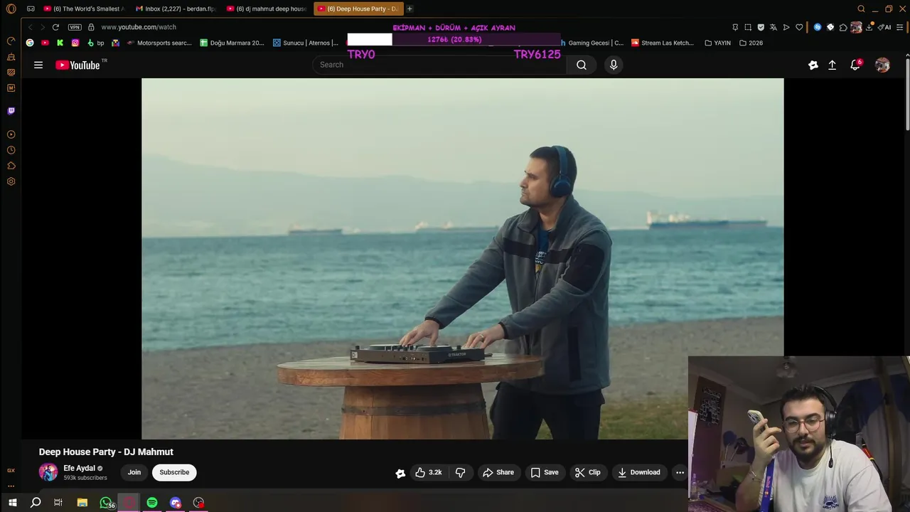Click the player play-arrow icon in address bar
This screenshot has height=512, width=910.
(x=786, y=27)
